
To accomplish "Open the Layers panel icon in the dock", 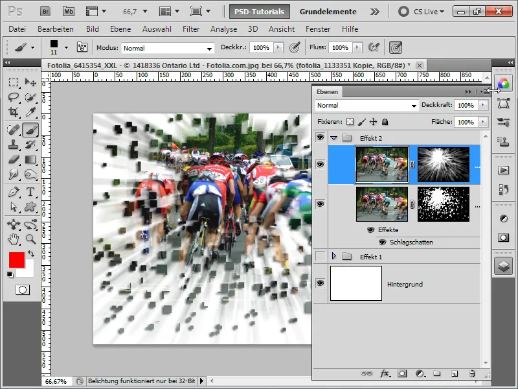I will (504, 266).
